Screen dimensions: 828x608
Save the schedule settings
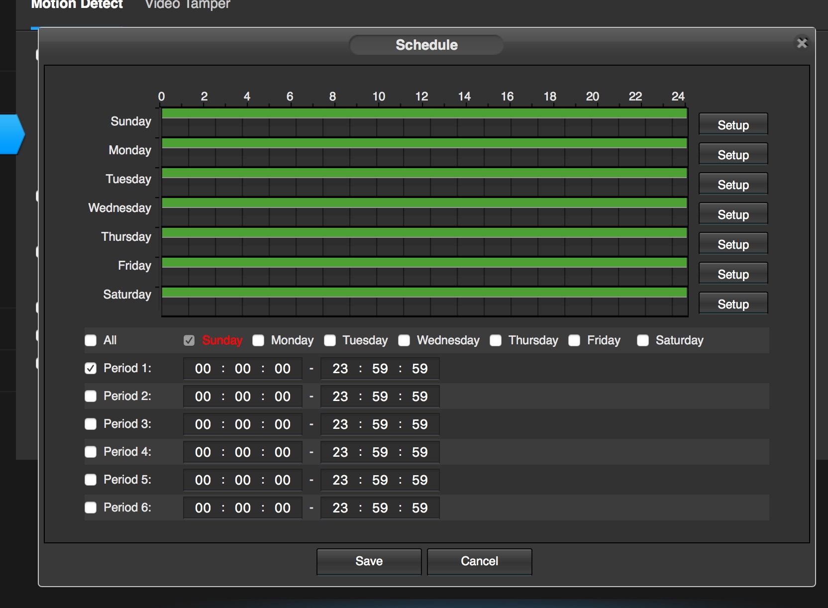[369, 562]
